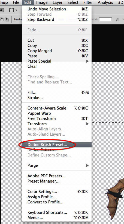Click the Mini Bridge Mb icon
Screen dimensions: 124x224
click(x=2, y=10)
